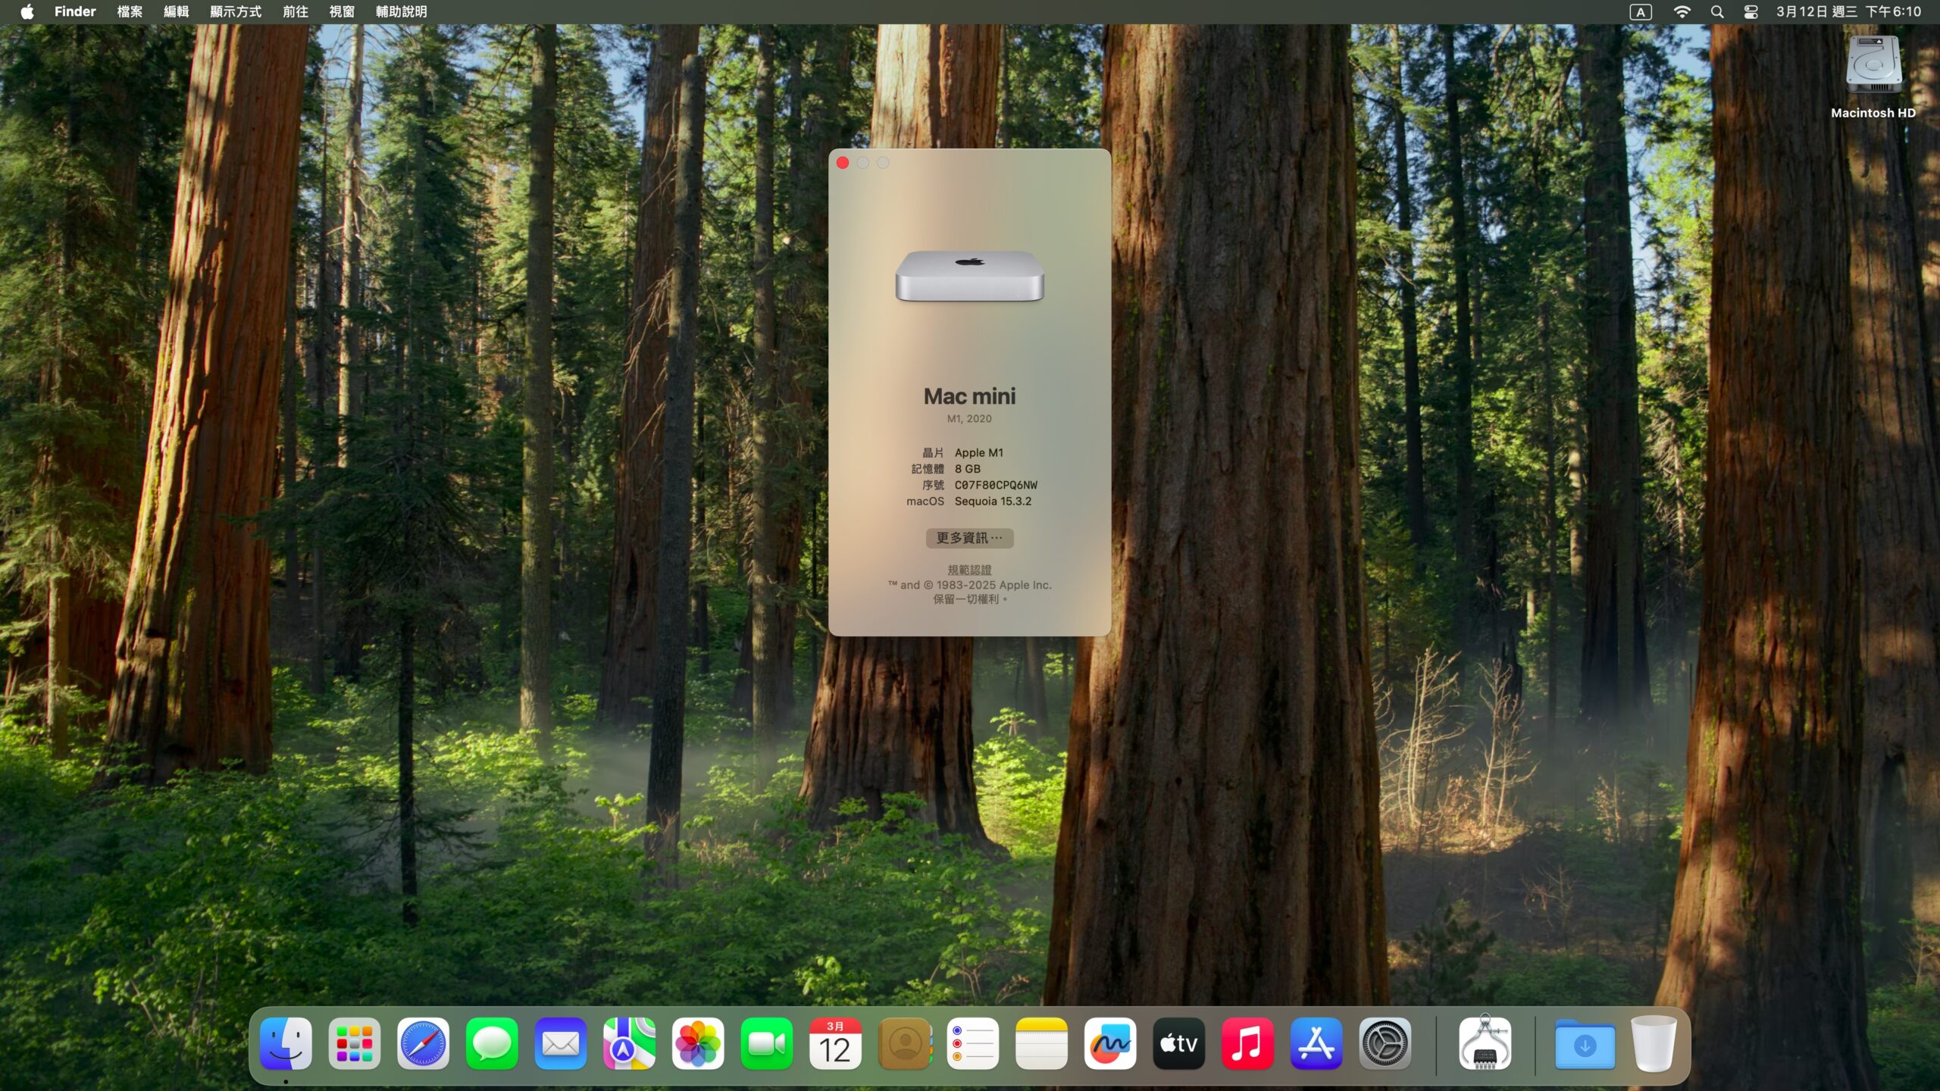The height and width of the screenshot is (1091, 1940).
Task: Click the Wi-Fi status icon
Action: 1682,12
